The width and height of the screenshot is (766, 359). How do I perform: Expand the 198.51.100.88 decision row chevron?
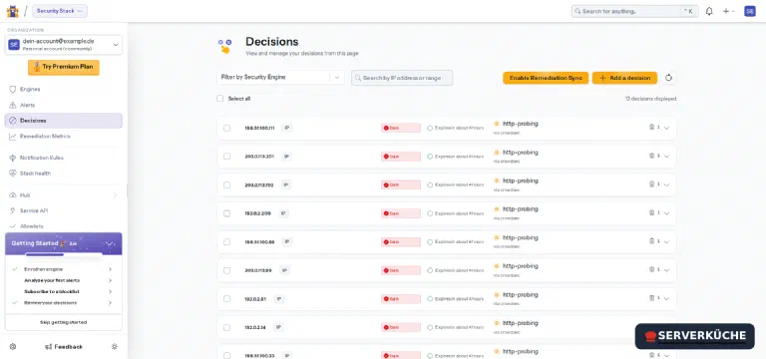click(667, 241)
